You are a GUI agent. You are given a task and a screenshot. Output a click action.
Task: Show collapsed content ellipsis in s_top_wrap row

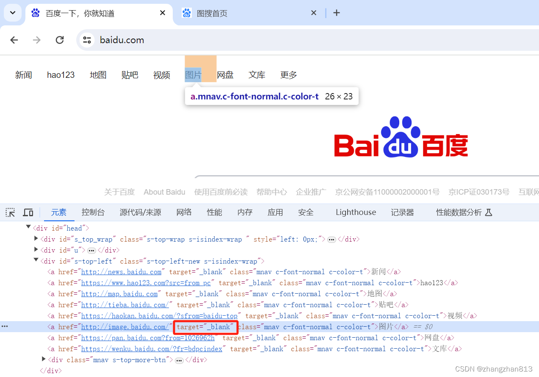tap(332, 239)
